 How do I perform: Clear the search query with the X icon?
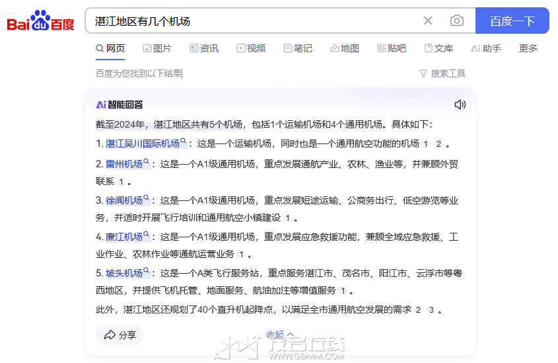428,20
